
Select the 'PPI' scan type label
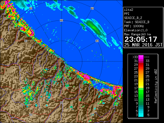coord(127,14)
